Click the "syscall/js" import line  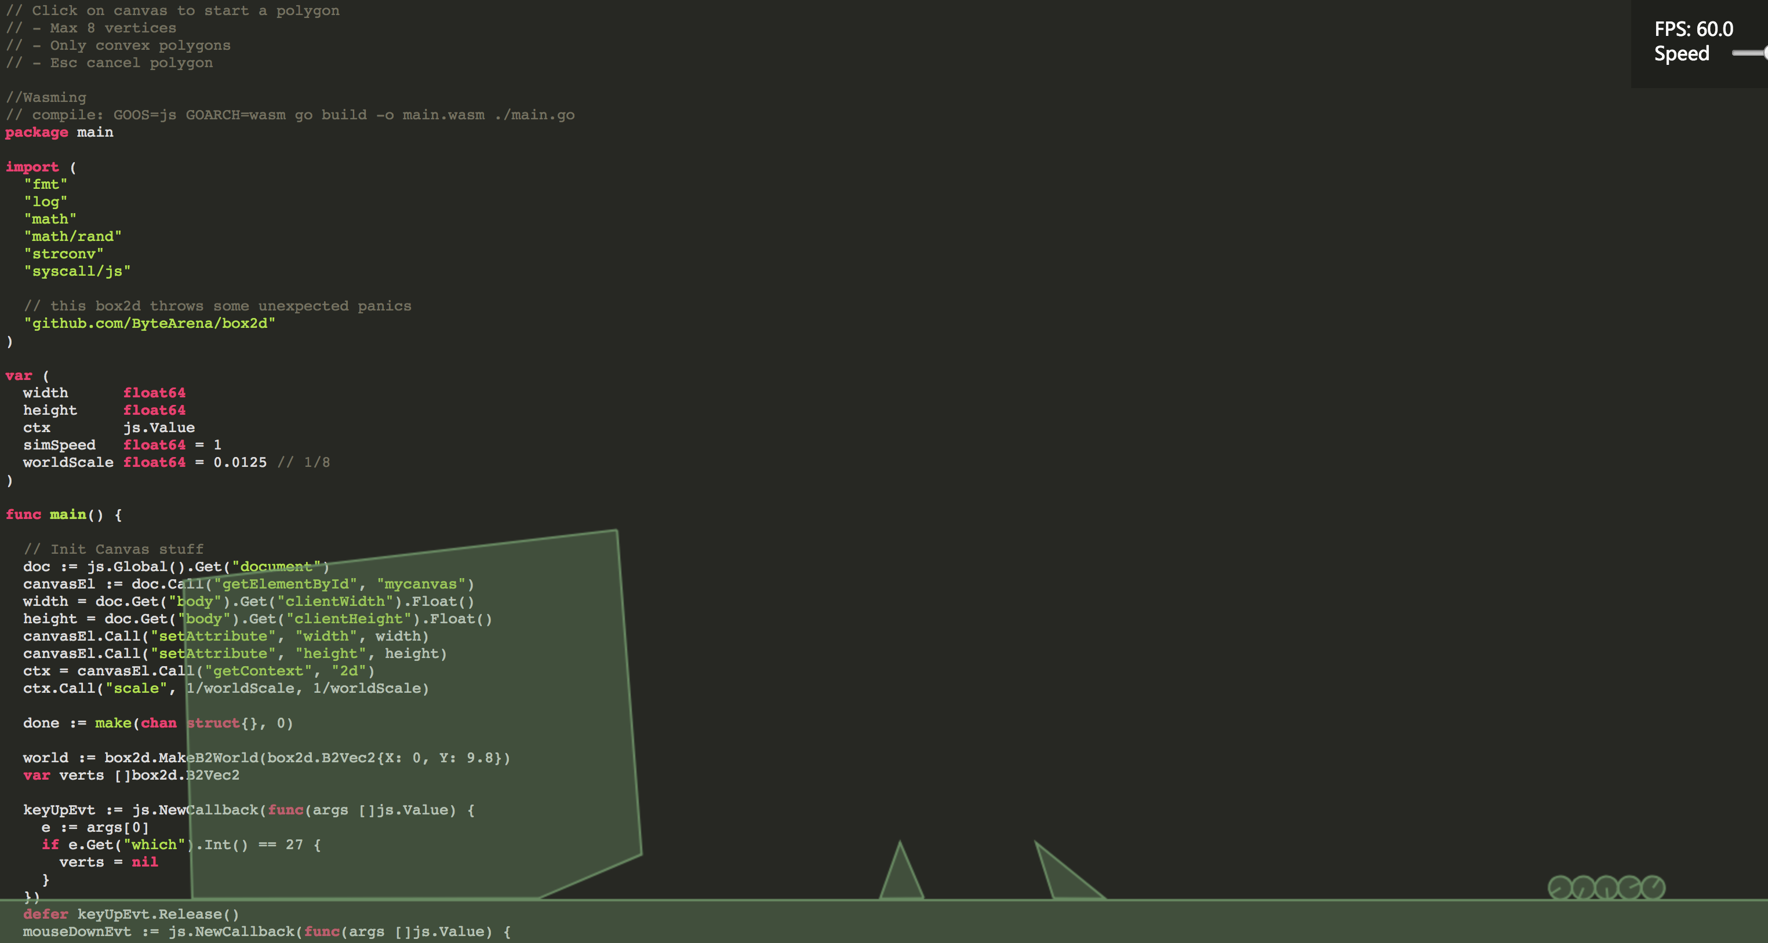click(77, 271)
